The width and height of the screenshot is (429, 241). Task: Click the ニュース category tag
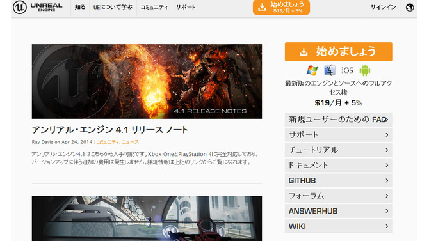[130, 142]
